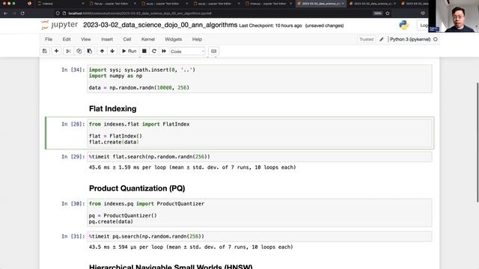Click the Python 3 (ipykernel) kernel name
The image size is (479, 269).
(x=410, y=40)
